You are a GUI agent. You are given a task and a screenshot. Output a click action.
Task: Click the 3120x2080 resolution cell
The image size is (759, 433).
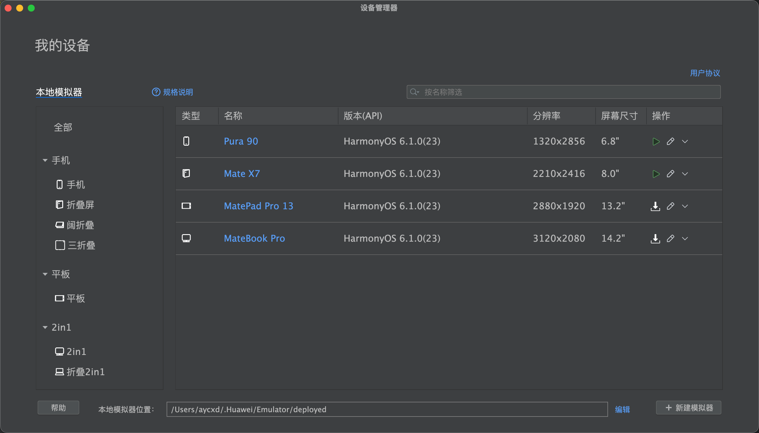[x=559, y=238]
